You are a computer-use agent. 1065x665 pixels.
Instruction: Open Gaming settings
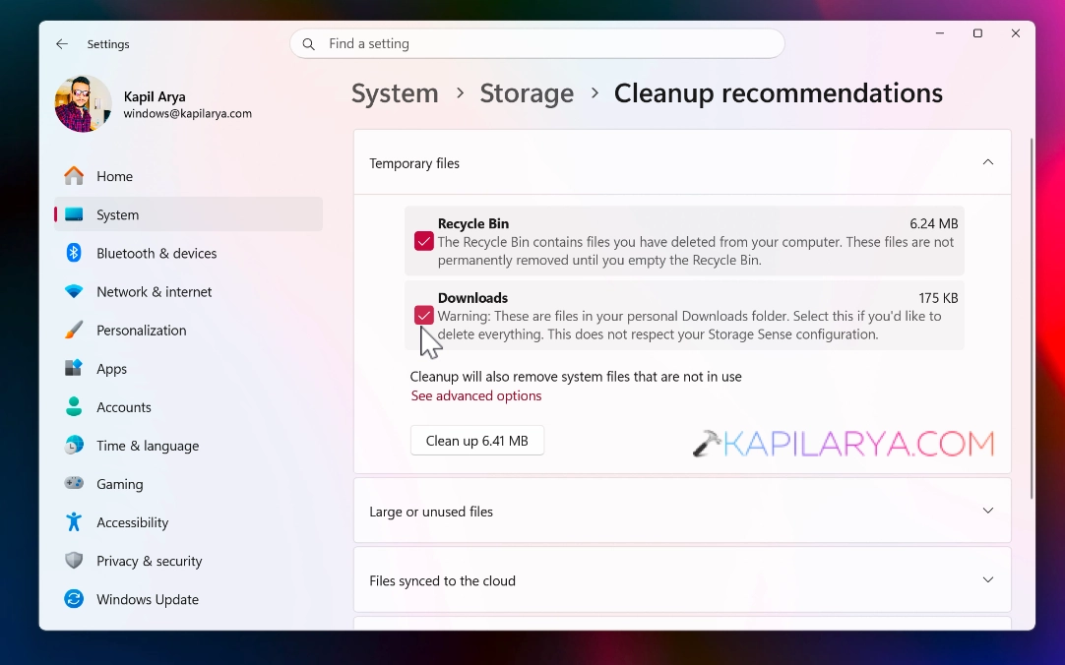click(188, 484)
